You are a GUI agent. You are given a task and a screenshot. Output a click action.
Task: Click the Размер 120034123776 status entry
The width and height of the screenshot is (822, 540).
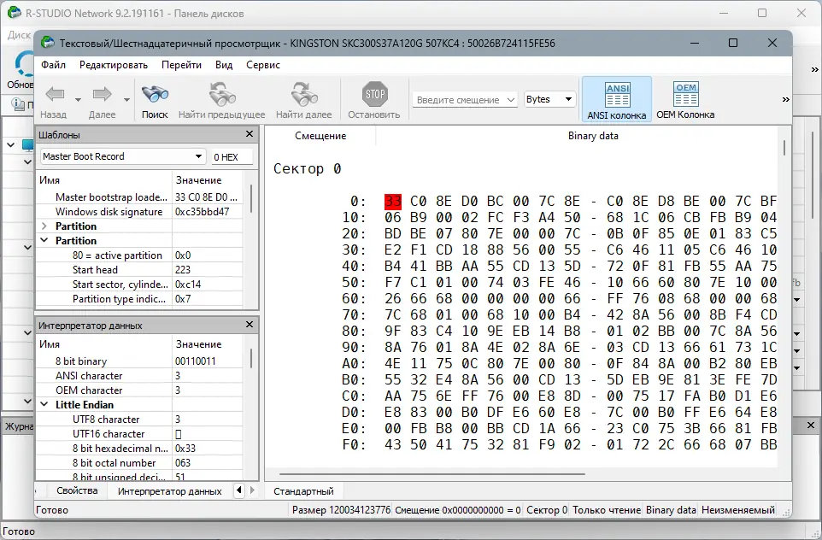[x=341, y=510]
